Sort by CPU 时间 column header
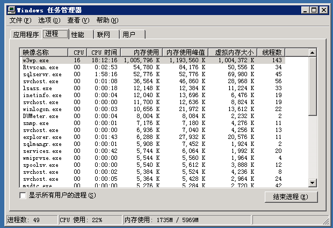 click(104, 53)
